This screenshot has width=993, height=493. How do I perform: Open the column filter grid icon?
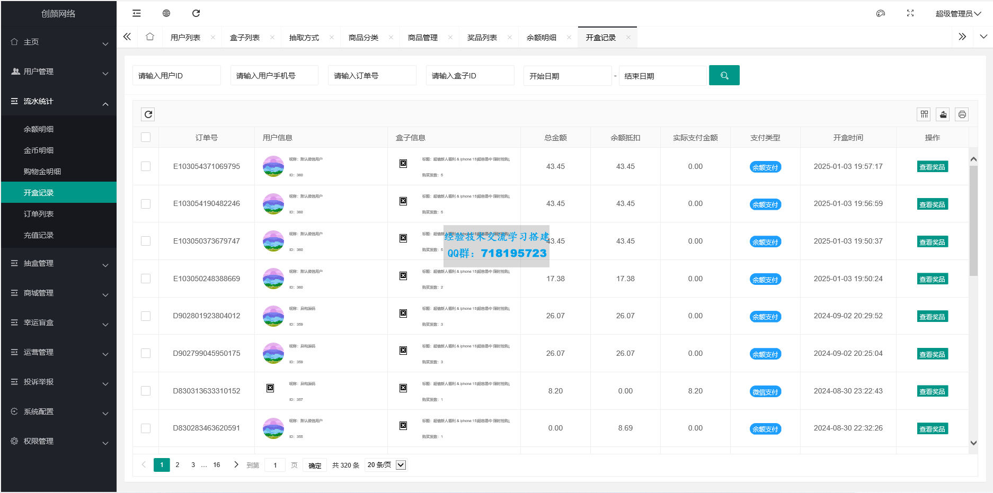tap(924, 114)
